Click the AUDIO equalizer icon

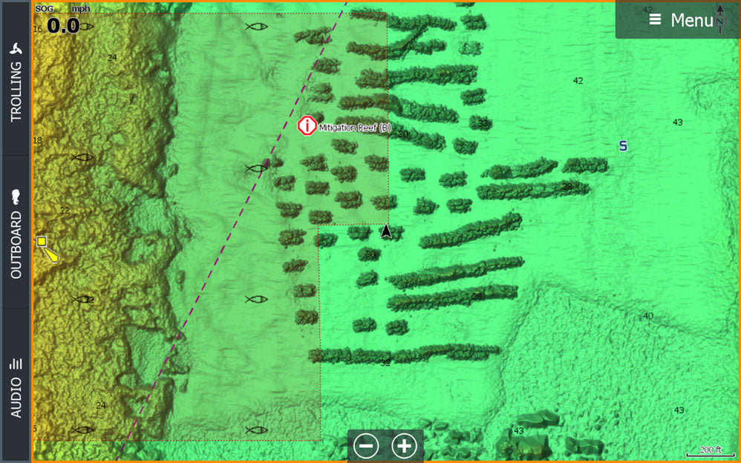click(16, 362)
